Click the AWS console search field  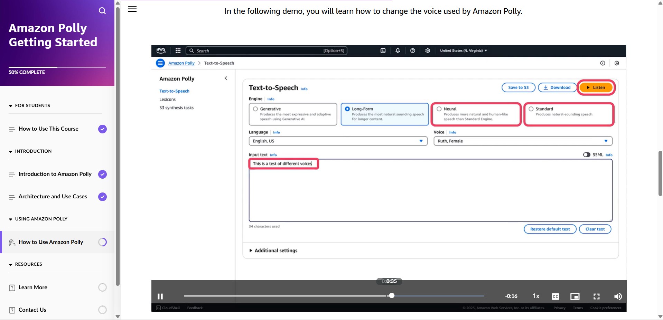266,50
